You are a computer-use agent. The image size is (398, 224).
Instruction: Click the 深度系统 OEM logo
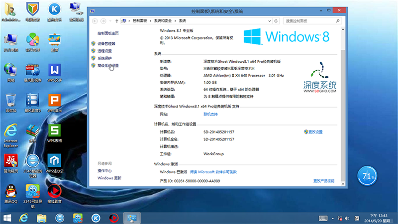tap(319, 77)
